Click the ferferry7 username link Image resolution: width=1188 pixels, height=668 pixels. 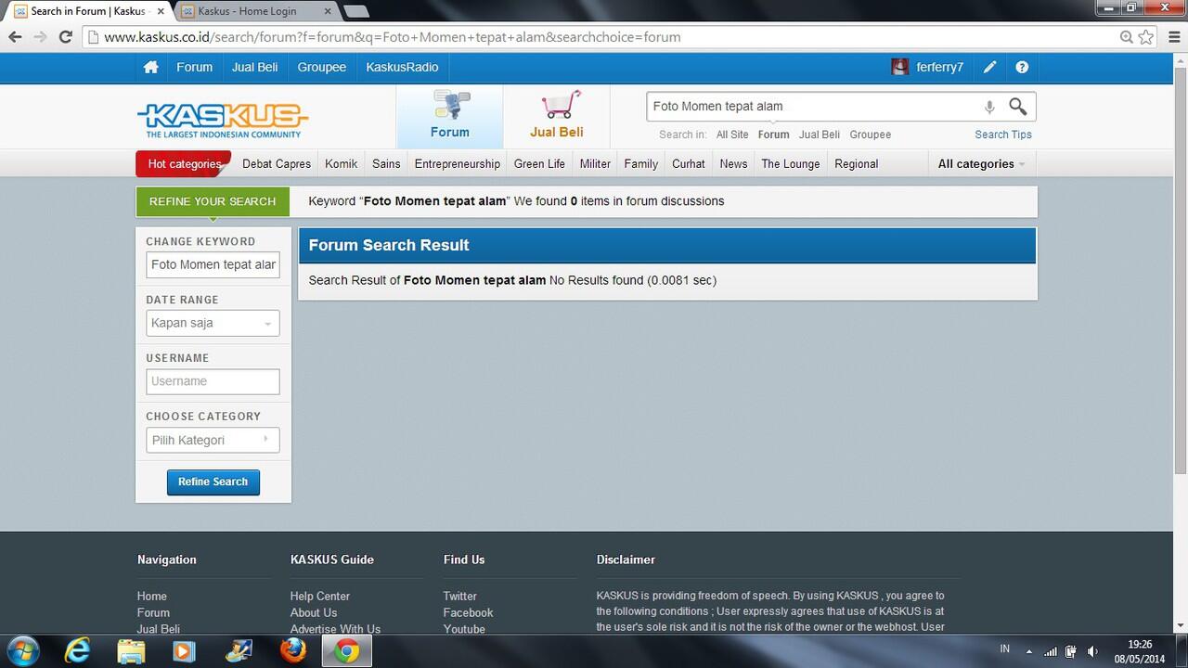pos(940,68)
